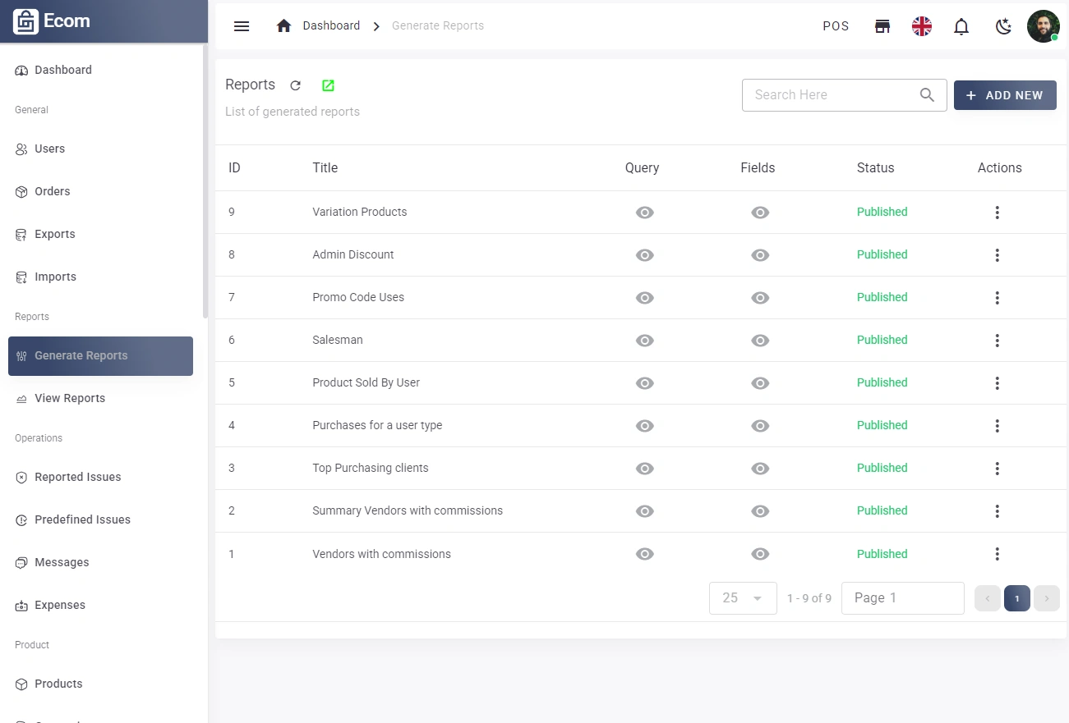This screenshot has width=1069, height=723.
Task: Select Generate Reports in the sidebar
Action: pos(81,355)
